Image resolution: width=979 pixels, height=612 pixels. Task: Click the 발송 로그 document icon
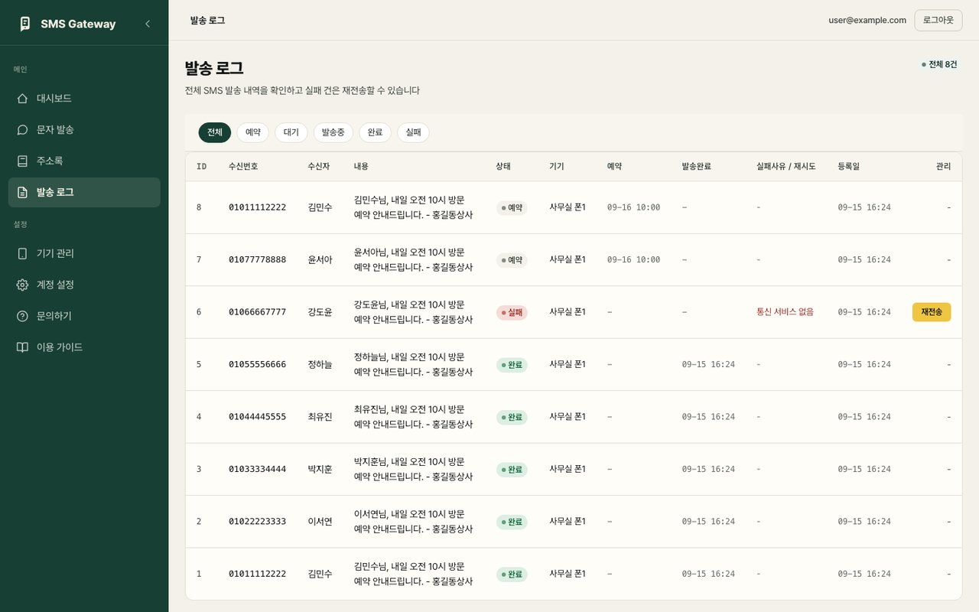(22, 193)
